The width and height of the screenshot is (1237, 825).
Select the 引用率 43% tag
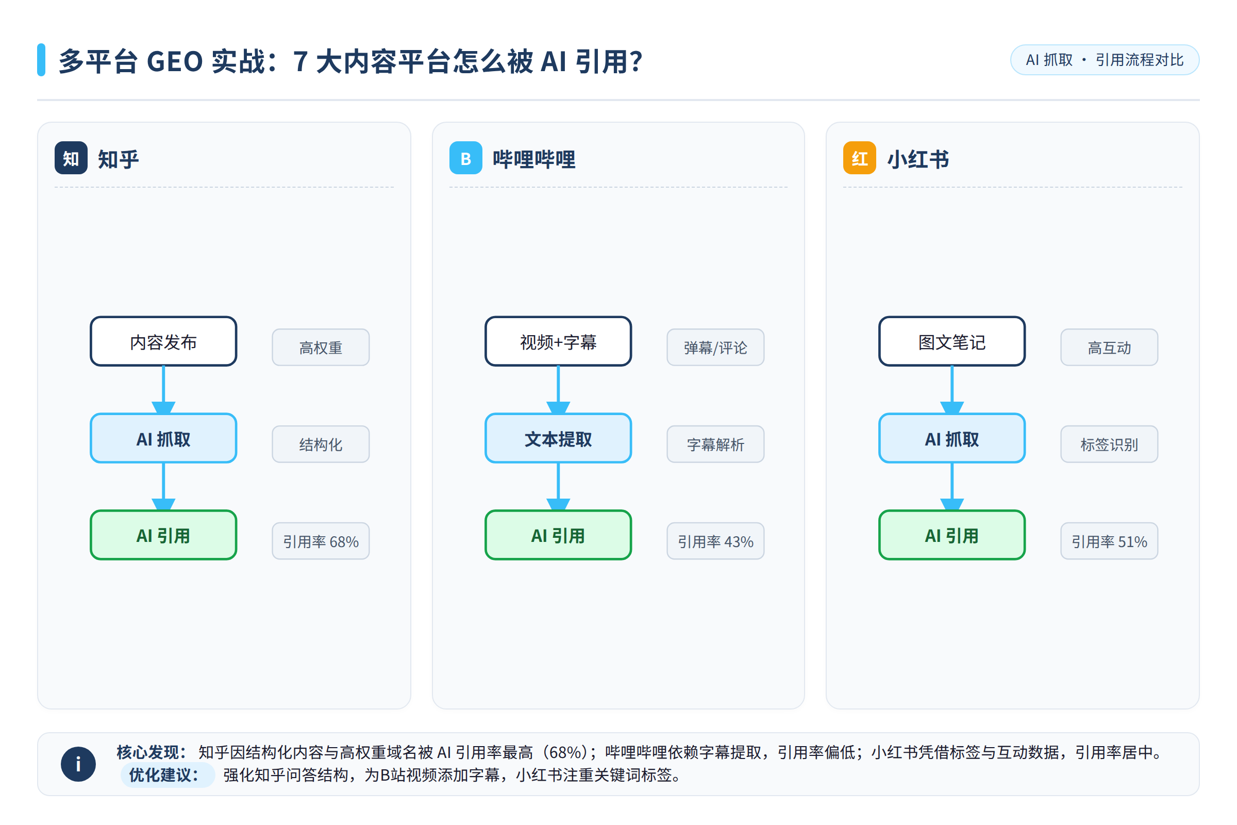coord(715,541)
